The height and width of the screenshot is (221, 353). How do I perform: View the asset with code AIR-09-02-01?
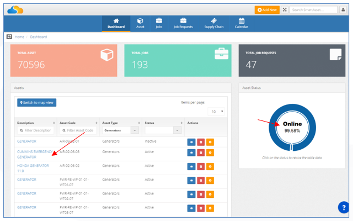pyautogui.click(x=191, y=142)
